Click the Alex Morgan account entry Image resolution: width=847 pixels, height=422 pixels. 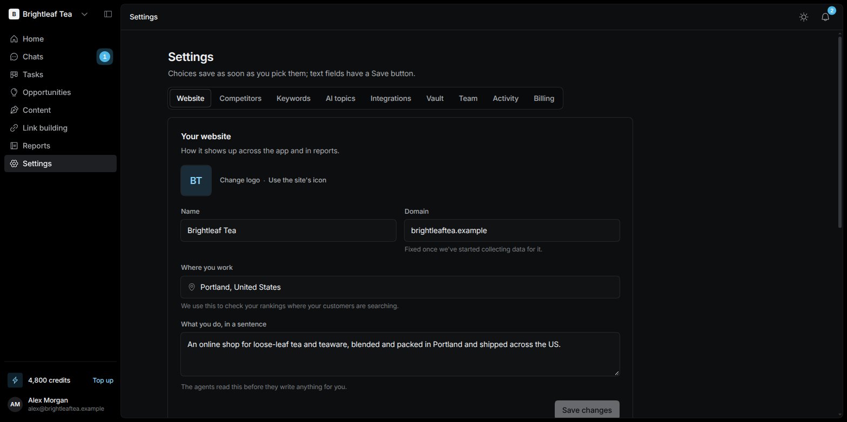pos(60,404)
